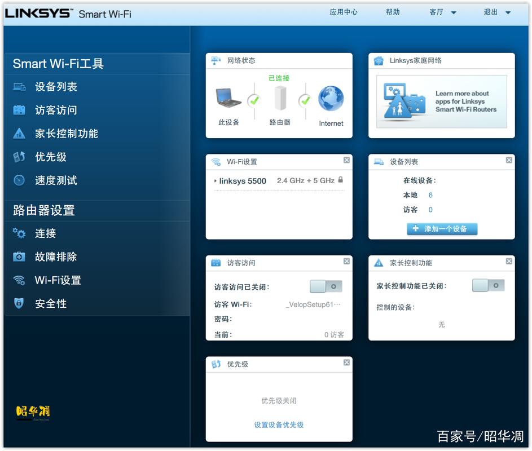The height and width of the screenshot is (451, 532).
Task: Click the 设置设备优先级 link
Action: click(x=279, y=425)
